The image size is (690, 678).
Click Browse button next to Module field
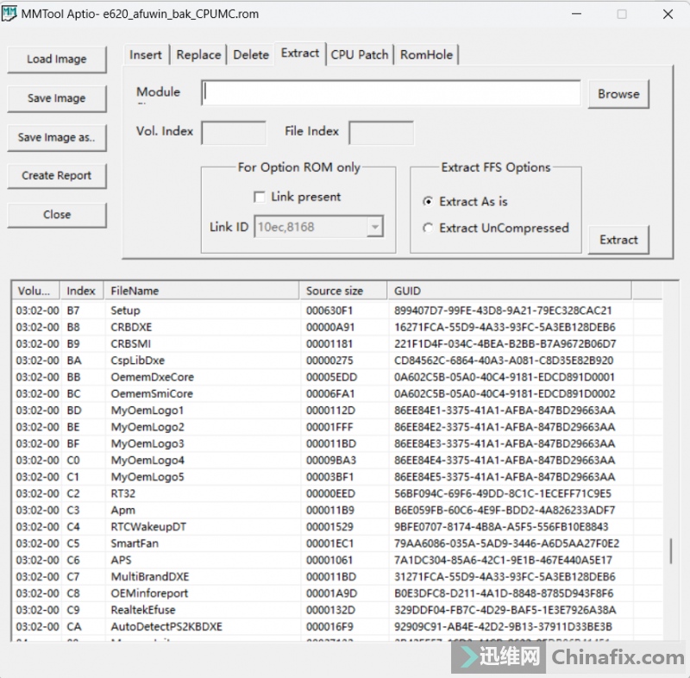coord(618,94)
